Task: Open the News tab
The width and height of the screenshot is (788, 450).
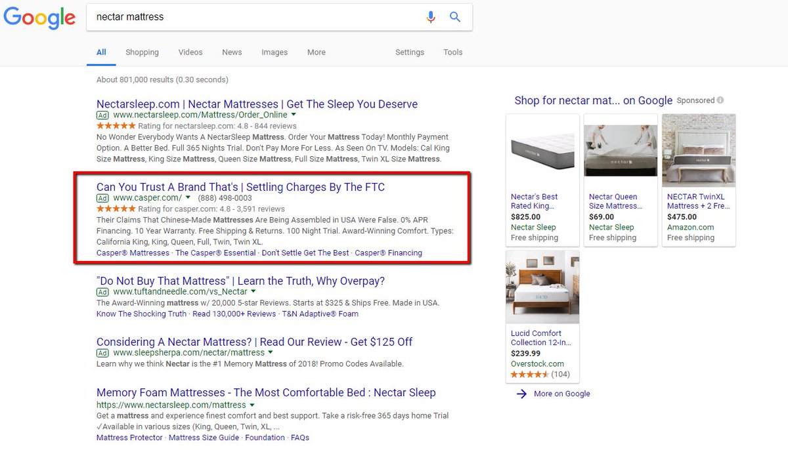Action: coord(232,52)
